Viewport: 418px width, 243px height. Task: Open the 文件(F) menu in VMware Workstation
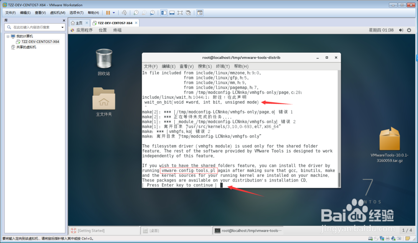pyautogui.click(x=10, y=13)
